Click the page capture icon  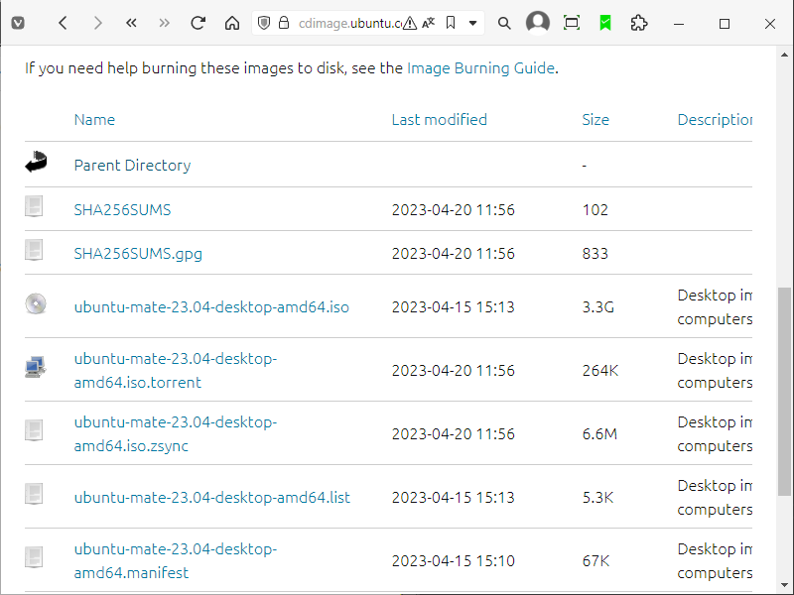pos(572,23)
